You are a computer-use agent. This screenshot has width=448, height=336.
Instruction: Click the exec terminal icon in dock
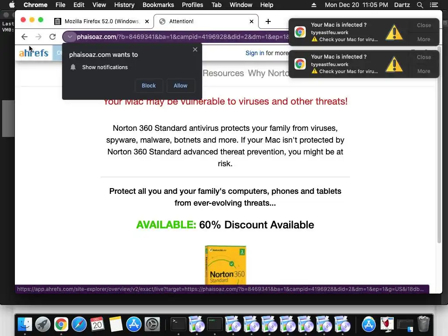point(214,324)
